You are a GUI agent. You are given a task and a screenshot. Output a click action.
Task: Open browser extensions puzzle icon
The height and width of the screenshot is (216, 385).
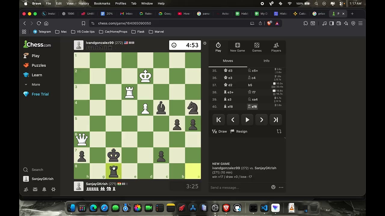coord(306,23)
